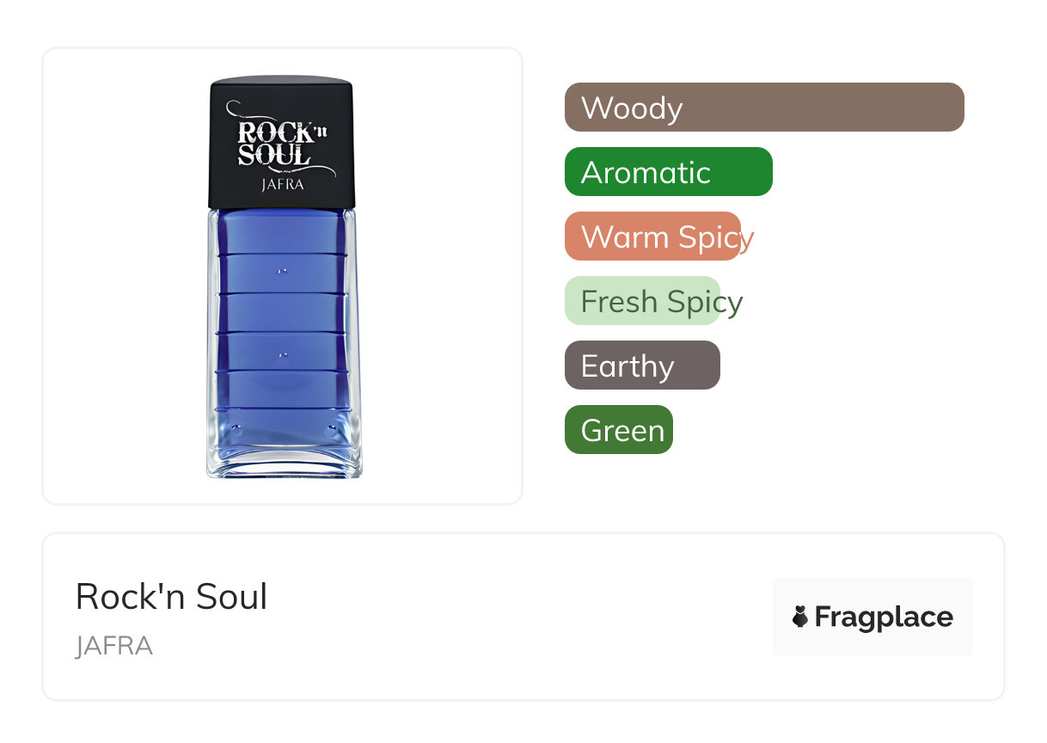Click the Earthy accord bar
The image size is (1047, 743).
pyautogui.click(x=642, y=365)
